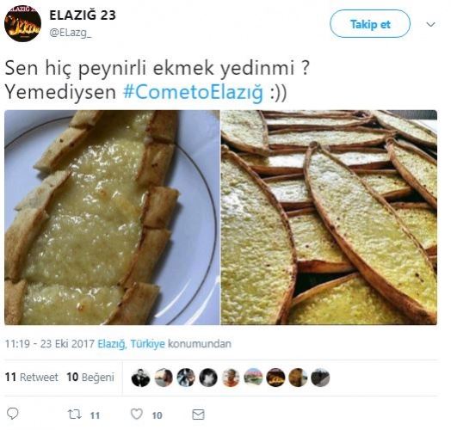Open the 10 Beğeni likes list
This screenshot has height=430, width=451.
tap(90, 378)
